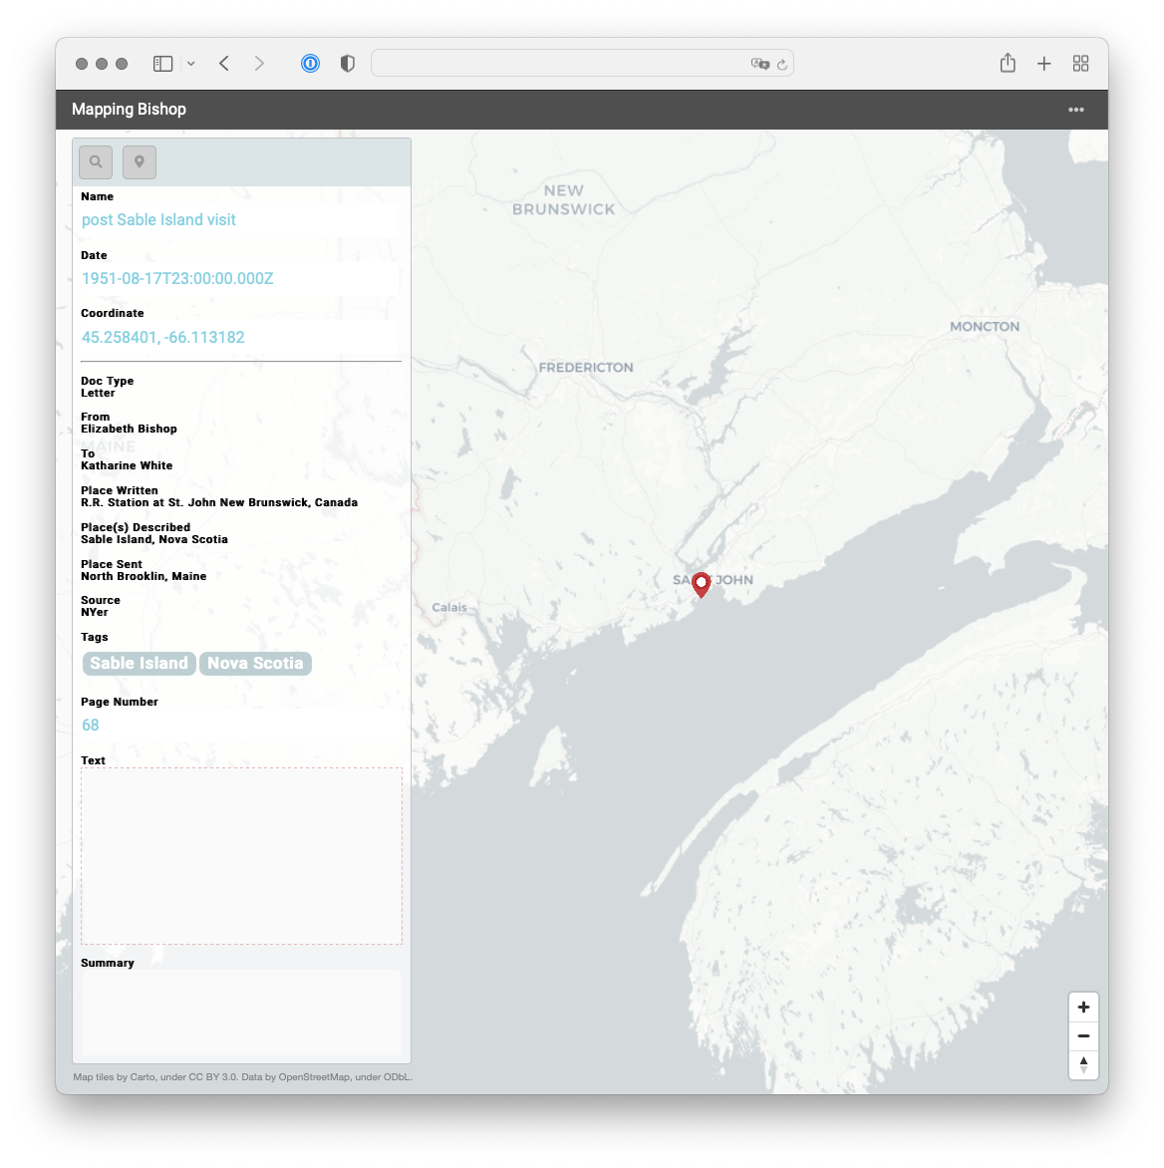Open the privacy shield report
Viewport: 1164px width, 1168px height.
(348, 64)
